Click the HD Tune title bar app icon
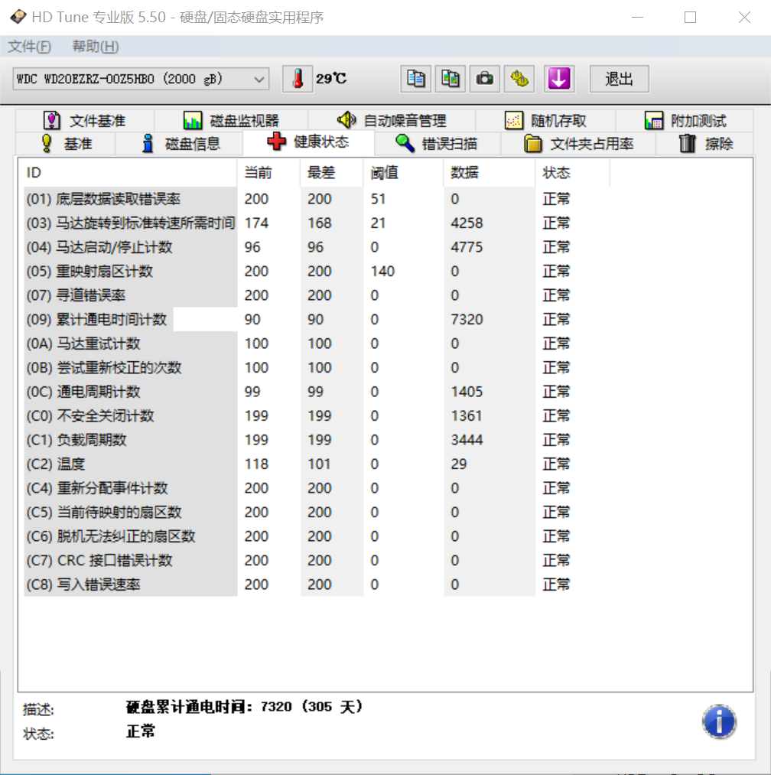Viewport: 771px width, 775px height. click(x=18, y=17)
